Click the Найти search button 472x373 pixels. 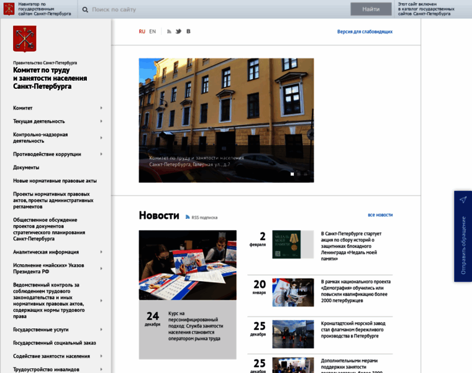[371, 9]
